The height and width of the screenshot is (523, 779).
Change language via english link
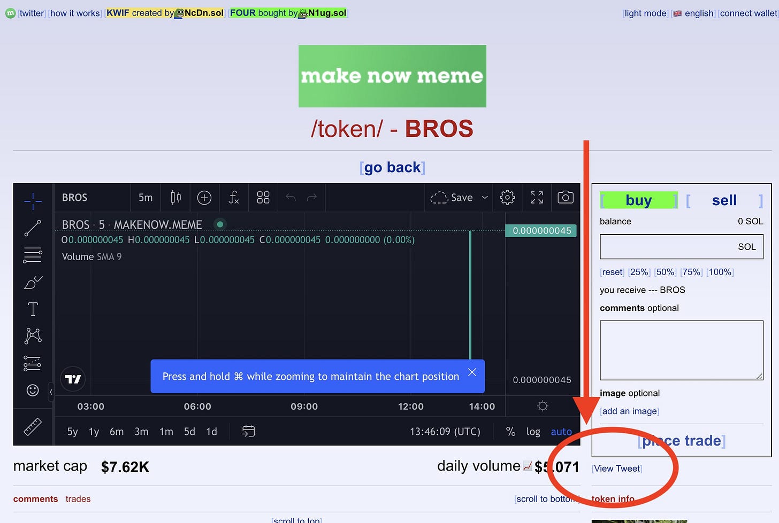pos(694,13)
